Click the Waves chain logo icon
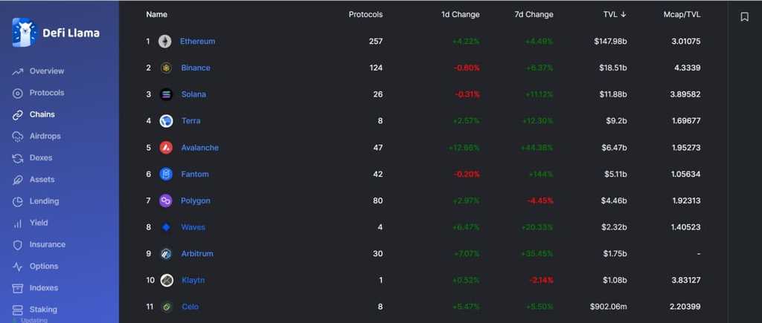Image resolution: width=762 pixels, height=323 pixels. [166, 227]
